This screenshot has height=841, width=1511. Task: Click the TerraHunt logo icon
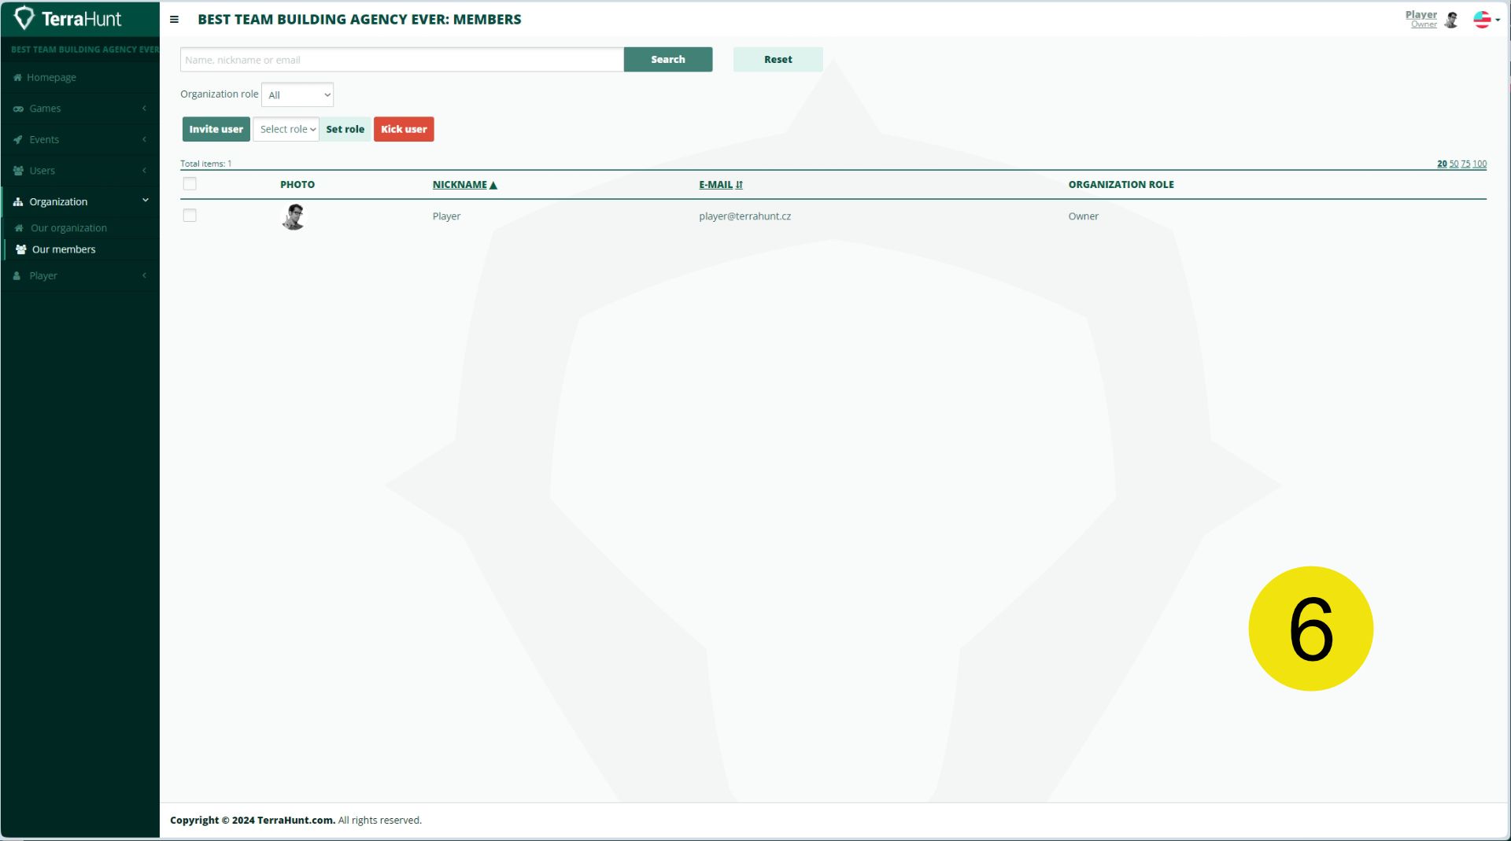[24, 18]
